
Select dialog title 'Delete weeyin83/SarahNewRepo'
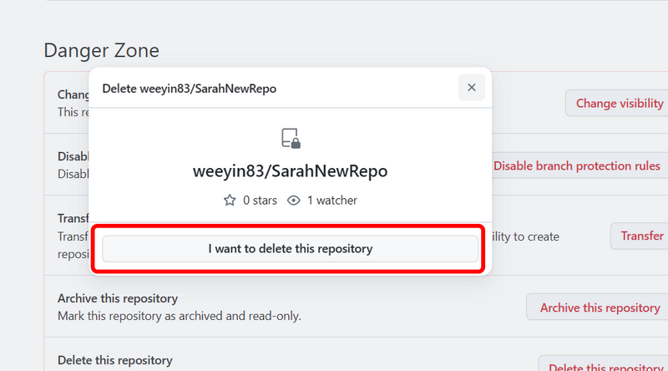point(190,89)
